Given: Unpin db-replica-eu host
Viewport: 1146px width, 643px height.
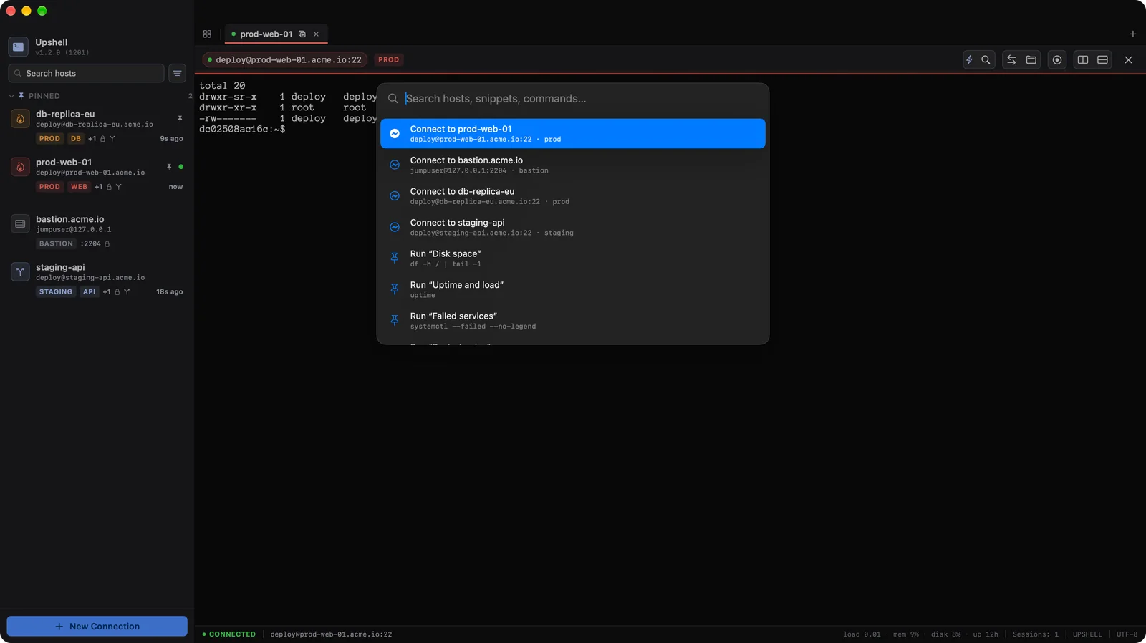Looking at the screenshot, I should (180, 118).
